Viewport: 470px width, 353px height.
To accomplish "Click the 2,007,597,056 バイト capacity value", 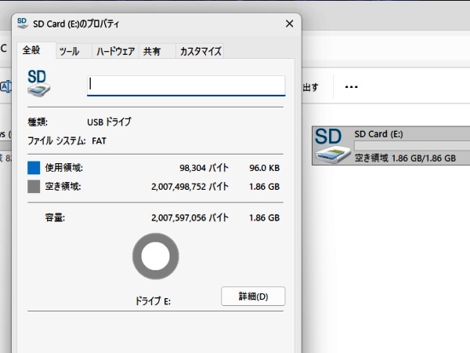I will [190, 217].
